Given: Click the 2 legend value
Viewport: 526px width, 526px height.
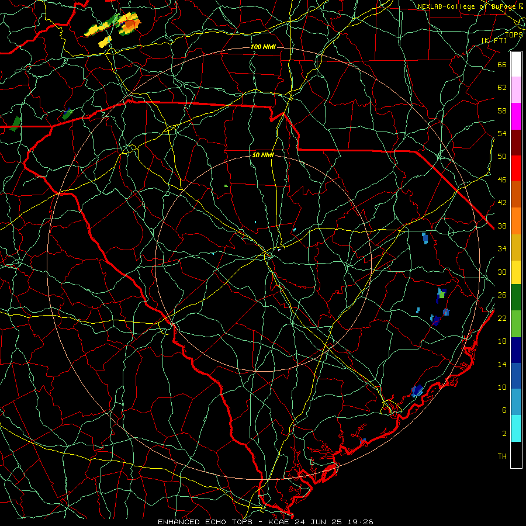Looking at the screenshot, I should [504, 434].
